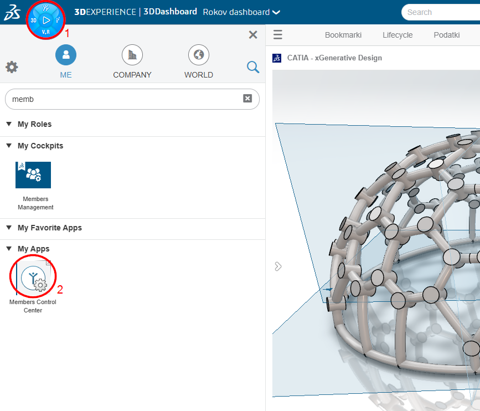Click the 'Members Control Center' label
Image resolution: width=480 pixels, height=411 pixels.
[33, 306]
